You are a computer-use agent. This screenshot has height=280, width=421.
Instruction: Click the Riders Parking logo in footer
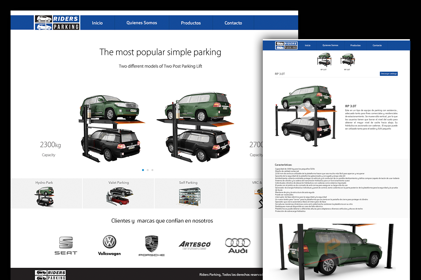point(50,275)
